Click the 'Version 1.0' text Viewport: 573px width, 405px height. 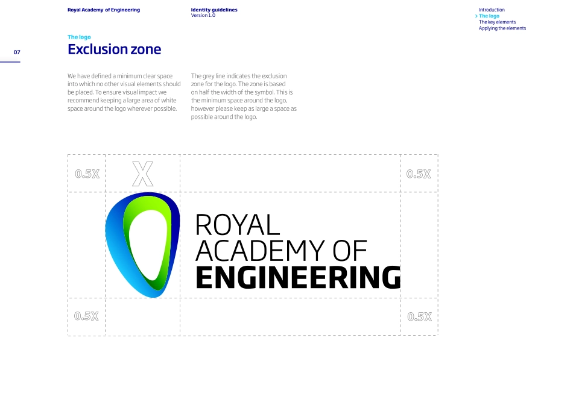coord(203,16)
